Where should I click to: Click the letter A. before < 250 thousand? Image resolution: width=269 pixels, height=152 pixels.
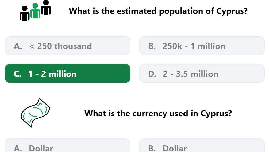coord(18,46)
